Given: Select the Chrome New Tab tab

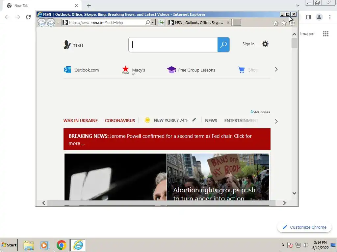Looking at the screenshot, I should [x=42, y=6].
